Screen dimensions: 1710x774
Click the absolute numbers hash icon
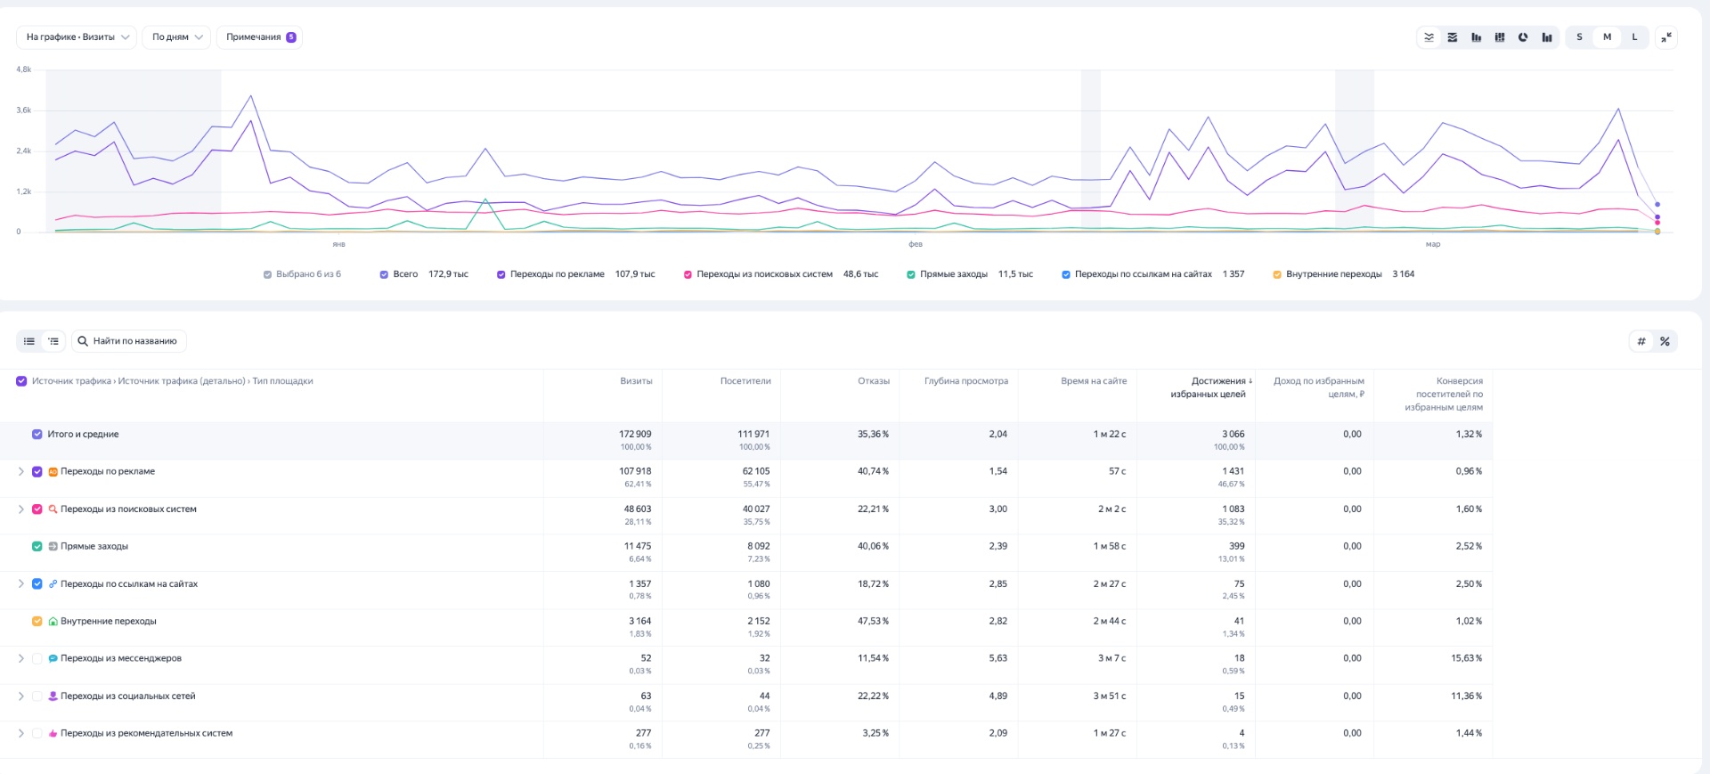click(1641, 341)
